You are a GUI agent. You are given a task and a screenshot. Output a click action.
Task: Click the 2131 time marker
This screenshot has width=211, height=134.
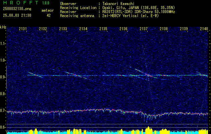pyautogui.click(x=23, y=28)
